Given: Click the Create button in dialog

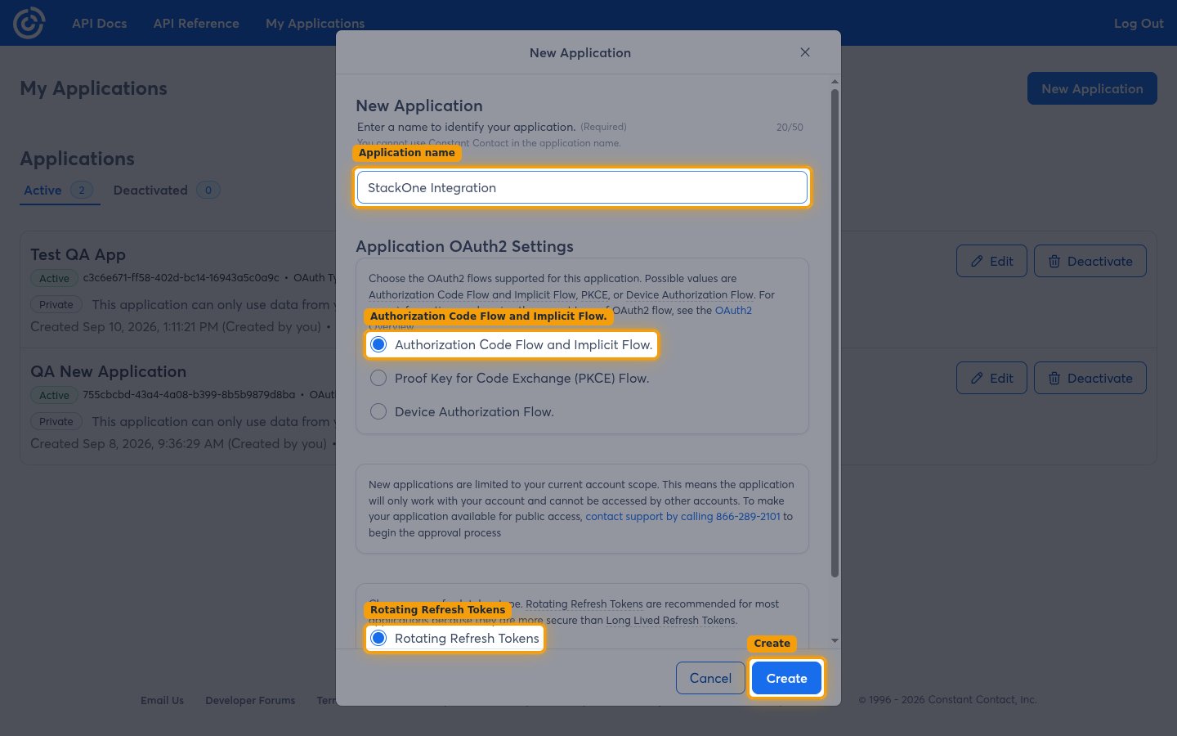Looking at the screenshot, I should click(786, 678).
